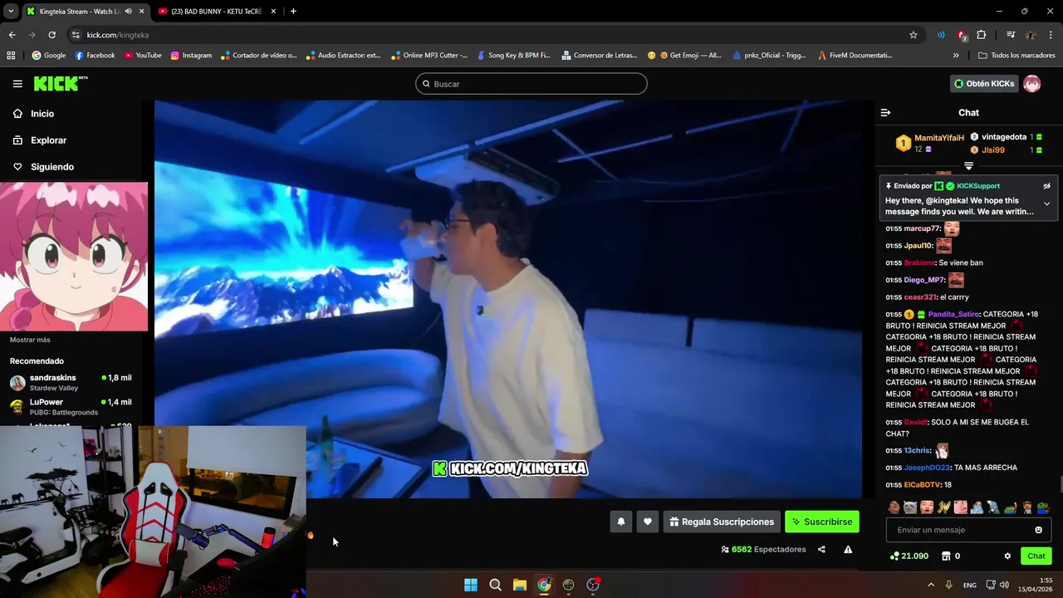Collapse the chat panel with arrow icon
Viewport: 1063px width, 598px height.
click(x=885, y=112)
